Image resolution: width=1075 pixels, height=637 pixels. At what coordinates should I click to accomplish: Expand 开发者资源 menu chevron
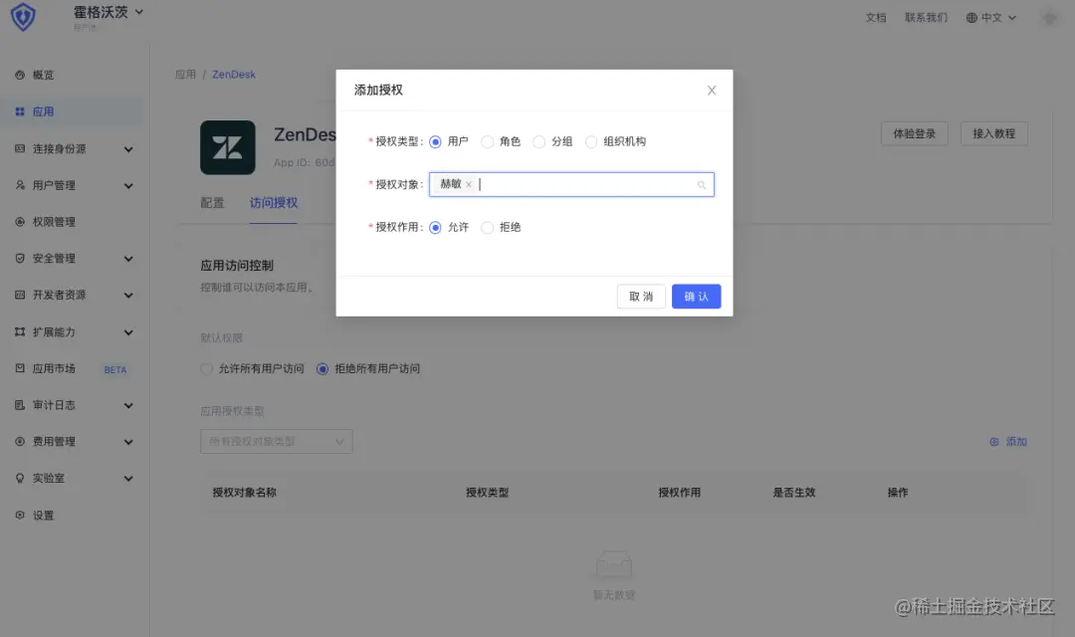(x=128, y=296)
